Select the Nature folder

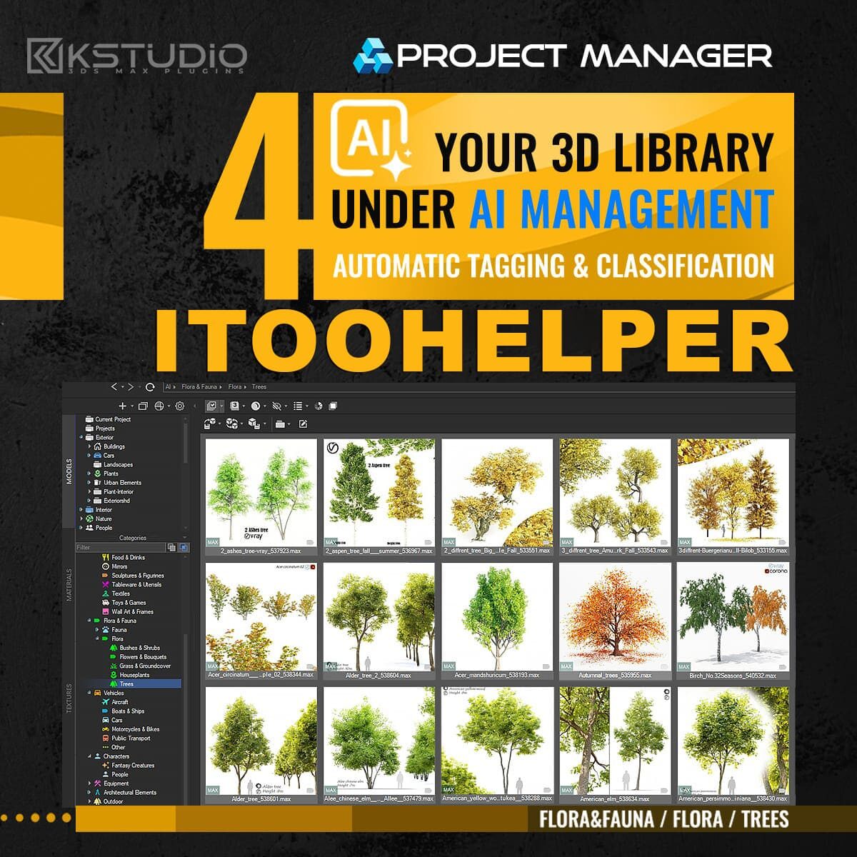[104, 519]
